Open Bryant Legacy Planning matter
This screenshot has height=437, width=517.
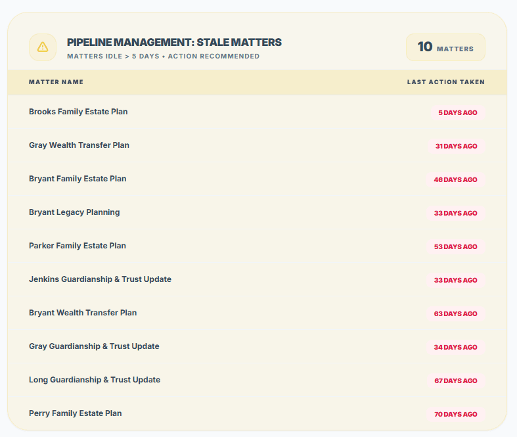74,212
